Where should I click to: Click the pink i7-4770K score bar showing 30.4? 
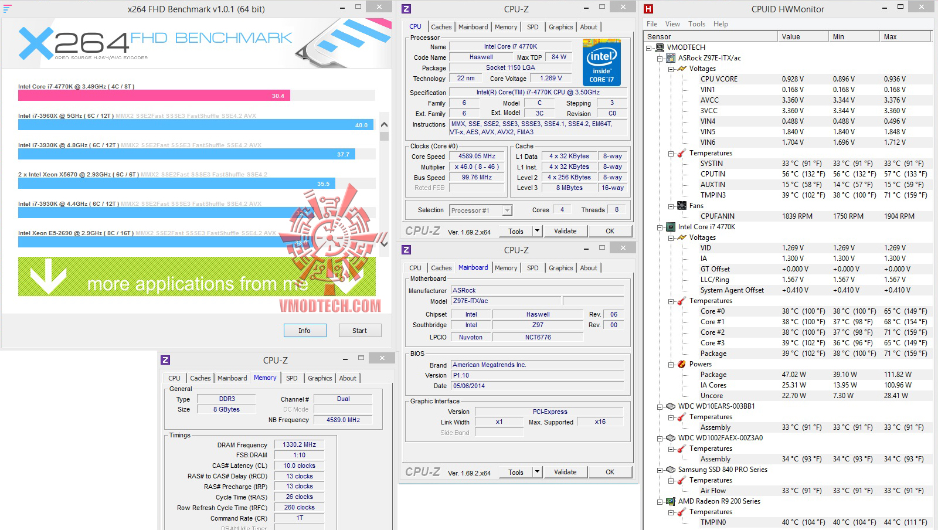(x=154, y=96)
